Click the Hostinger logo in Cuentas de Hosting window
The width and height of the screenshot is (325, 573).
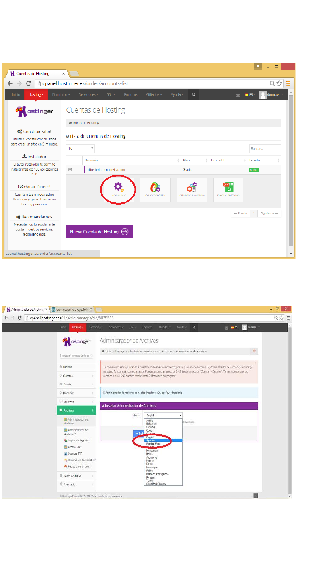[35, 111]
